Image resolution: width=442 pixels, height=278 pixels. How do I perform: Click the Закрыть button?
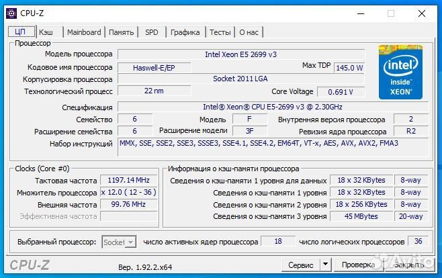(x=408, y=265)
